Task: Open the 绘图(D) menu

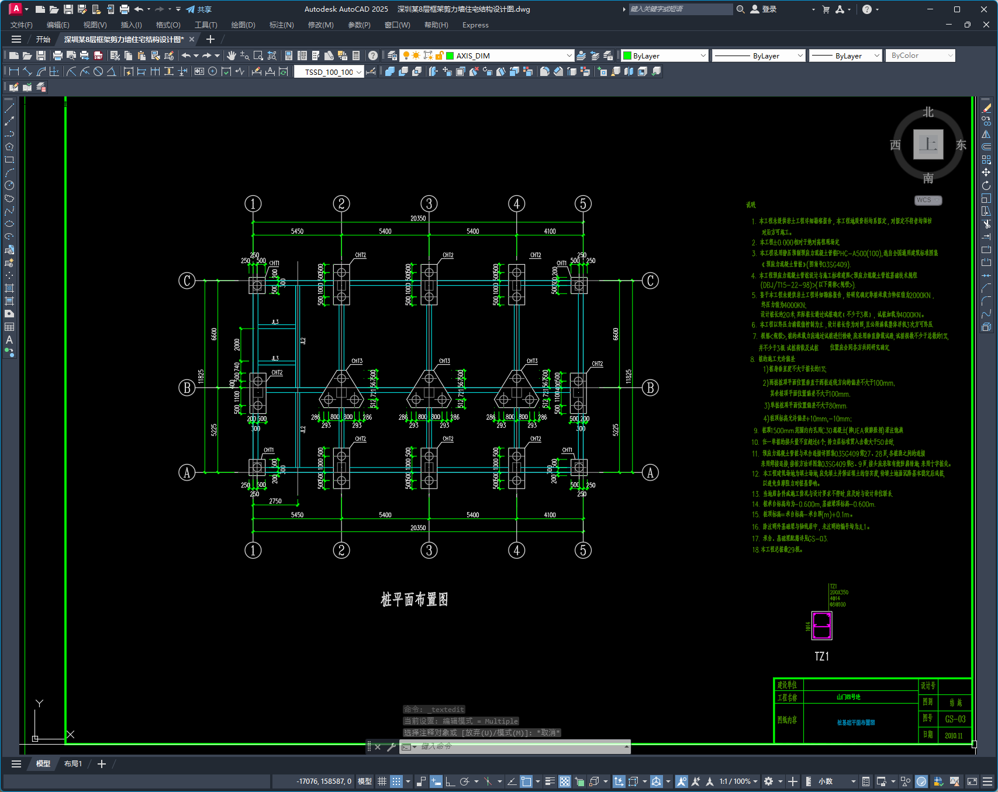Action: 243,25
